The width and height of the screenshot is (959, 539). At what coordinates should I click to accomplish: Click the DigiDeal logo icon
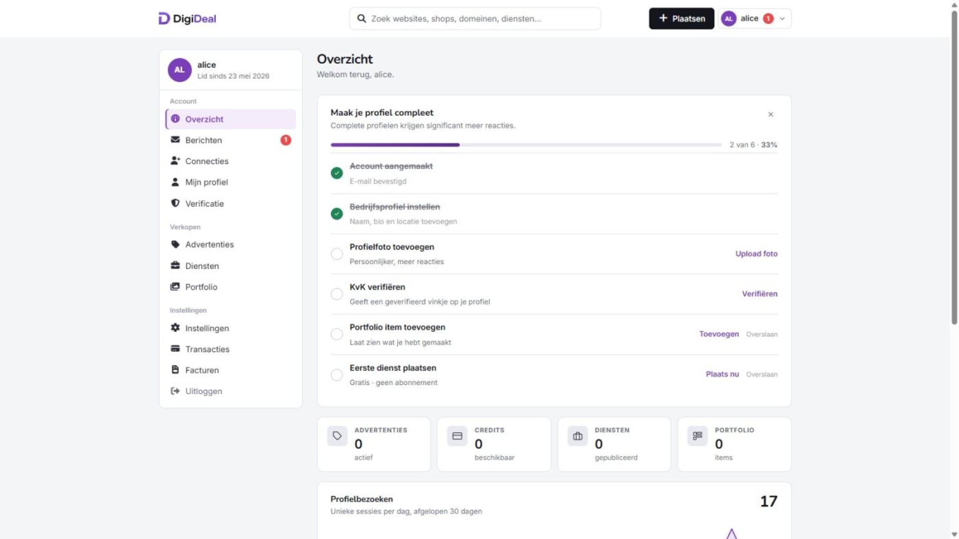click(x=164, y=18)
